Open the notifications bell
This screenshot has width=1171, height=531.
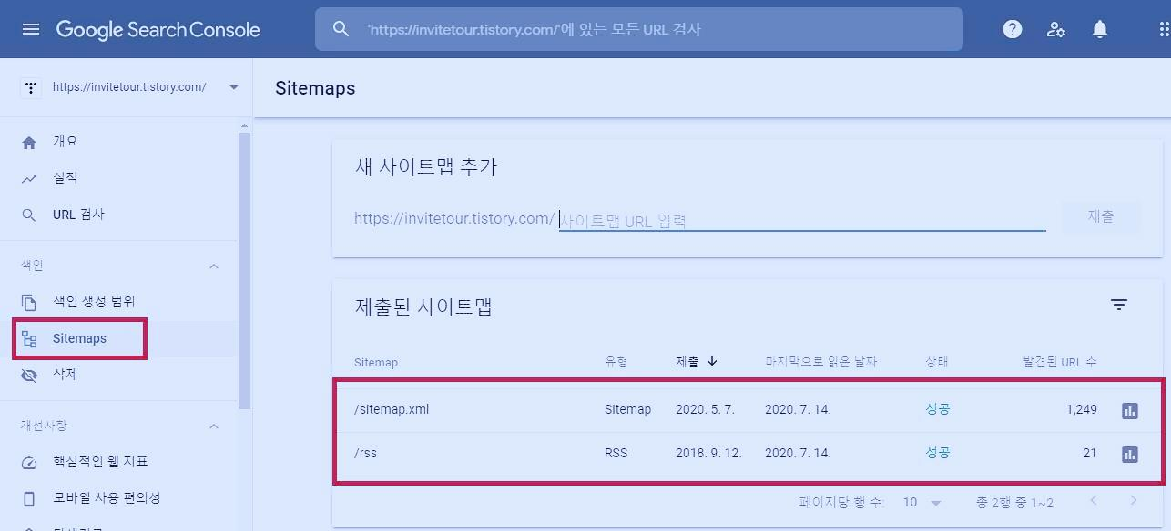[x=1100, y=29]
